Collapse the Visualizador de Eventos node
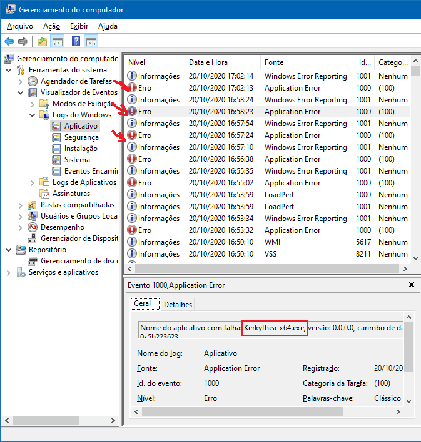Viewport: 421px width, 442px height. (21, 92)
